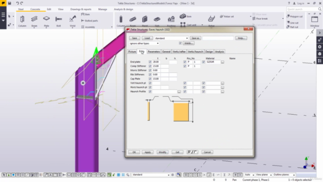Click the Cast unit command
Image resolution: width=323 pixels, height=182 pixels.
(188, 25)
